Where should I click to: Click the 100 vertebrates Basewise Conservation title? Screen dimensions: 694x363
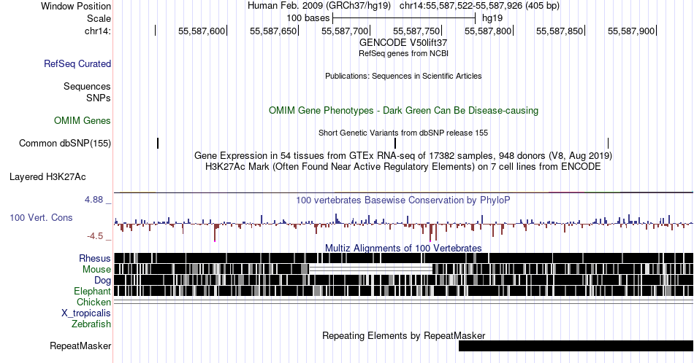pyautogui.click(x=403, y=200)
